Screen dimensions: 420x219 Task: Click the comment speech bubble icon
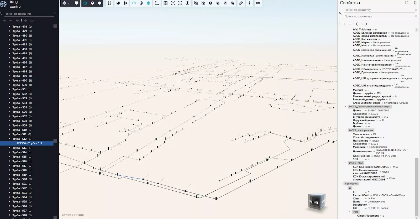click(x=77, y=3)
